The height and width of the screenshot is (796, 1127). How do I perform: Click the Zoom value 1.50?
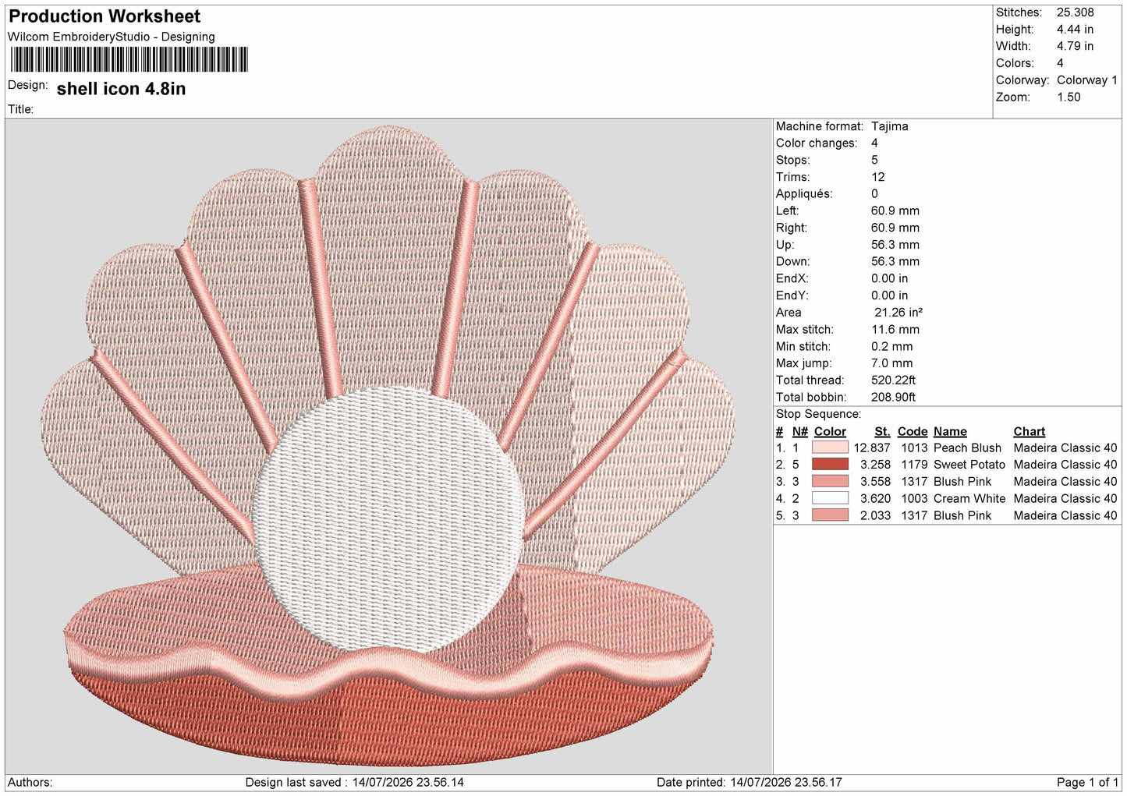[x=1069, y=97]
